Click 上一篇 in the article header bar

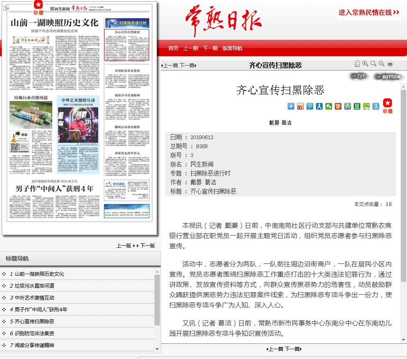click(x=170, y=66)
